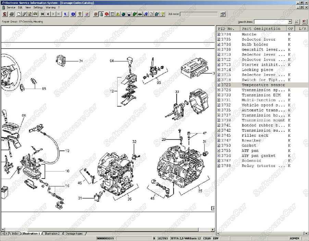Open the Search item dropdown arrow
Screen dimensions: 309x241
click(290, 22)
